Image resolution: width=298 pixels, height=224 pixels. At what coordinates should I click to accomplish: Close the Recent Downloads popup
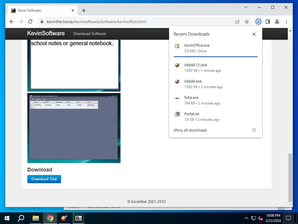coord(254,34)
